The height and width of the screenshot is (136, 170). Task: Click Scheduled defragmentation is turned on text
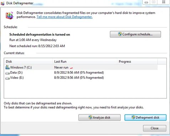click(40, 34)
